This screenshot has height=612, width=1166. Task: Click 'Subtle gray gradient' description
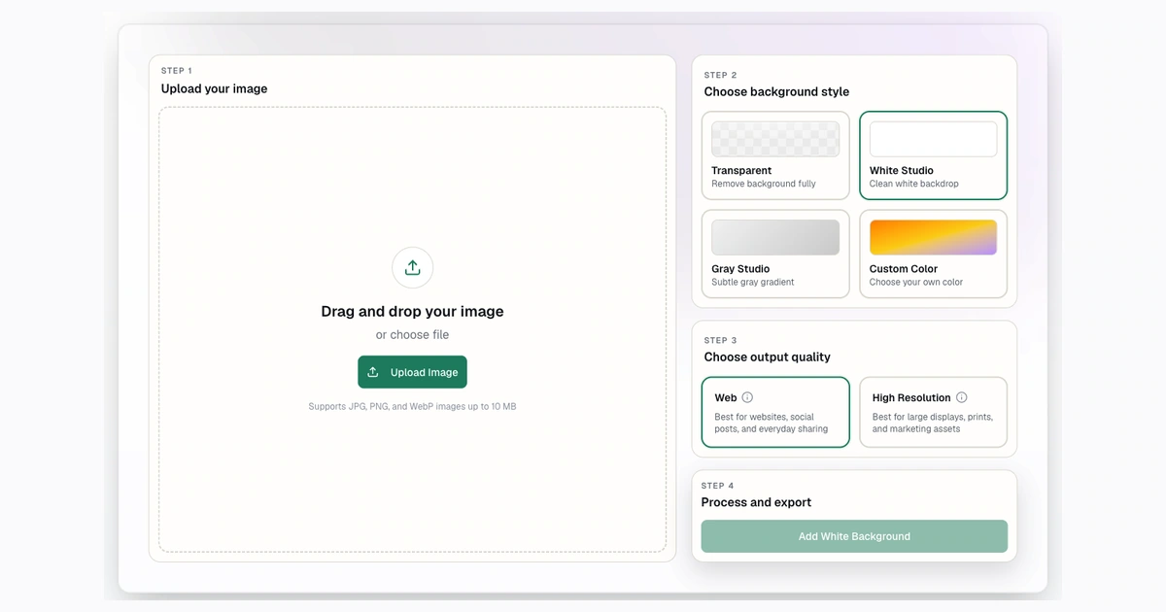pos(753,283)
